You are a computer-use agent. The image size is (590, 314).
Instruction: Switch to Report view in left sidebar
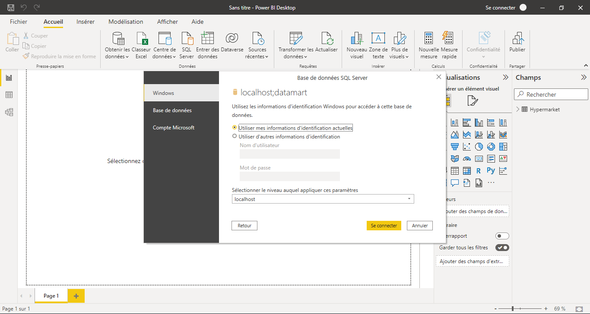pyautogui.click(x=9, y=78)
